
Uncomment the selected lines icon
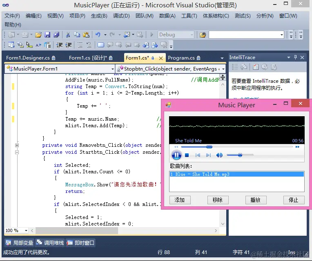[x=89, y=45]
